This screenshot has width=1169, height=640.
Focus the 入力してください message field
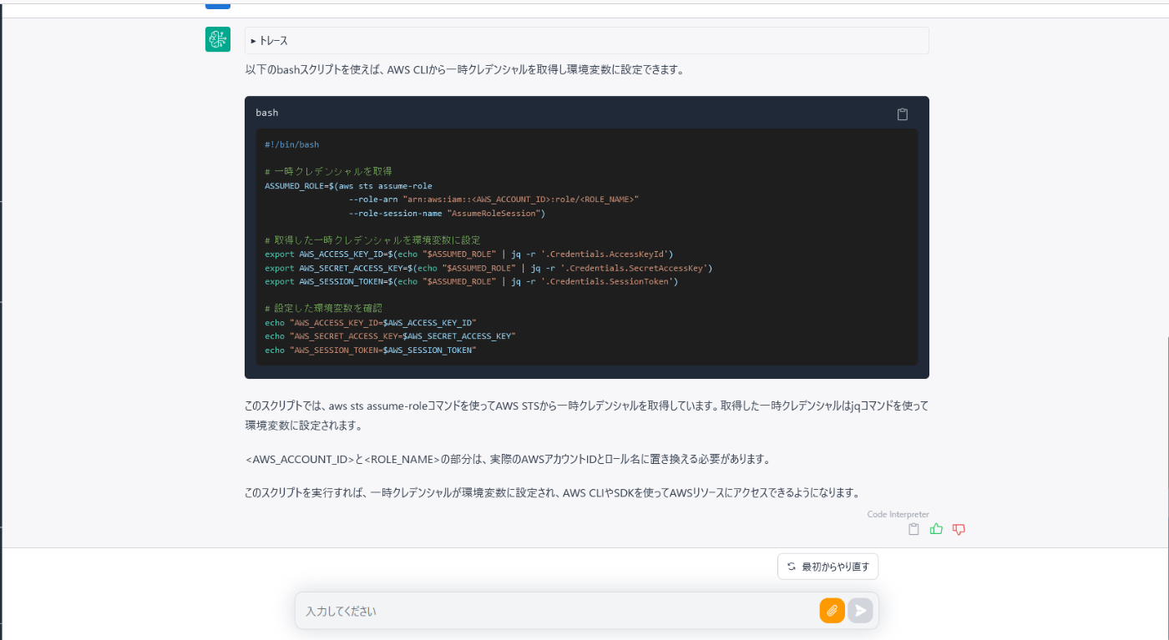(x=558, y=611)
